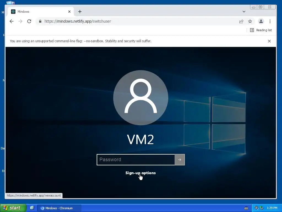This screenshot has height=212, width=282.
Task: Open a new tab with the plus icon
Action: 80,12
